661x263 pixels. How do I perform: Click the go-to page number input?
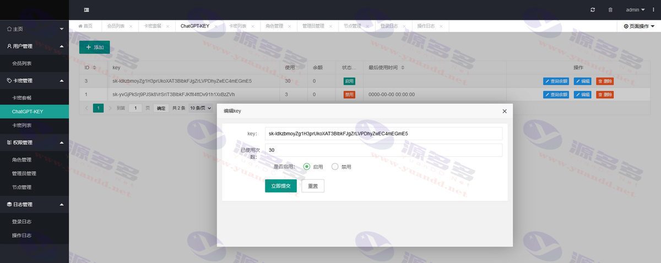(x=136, y=108)
